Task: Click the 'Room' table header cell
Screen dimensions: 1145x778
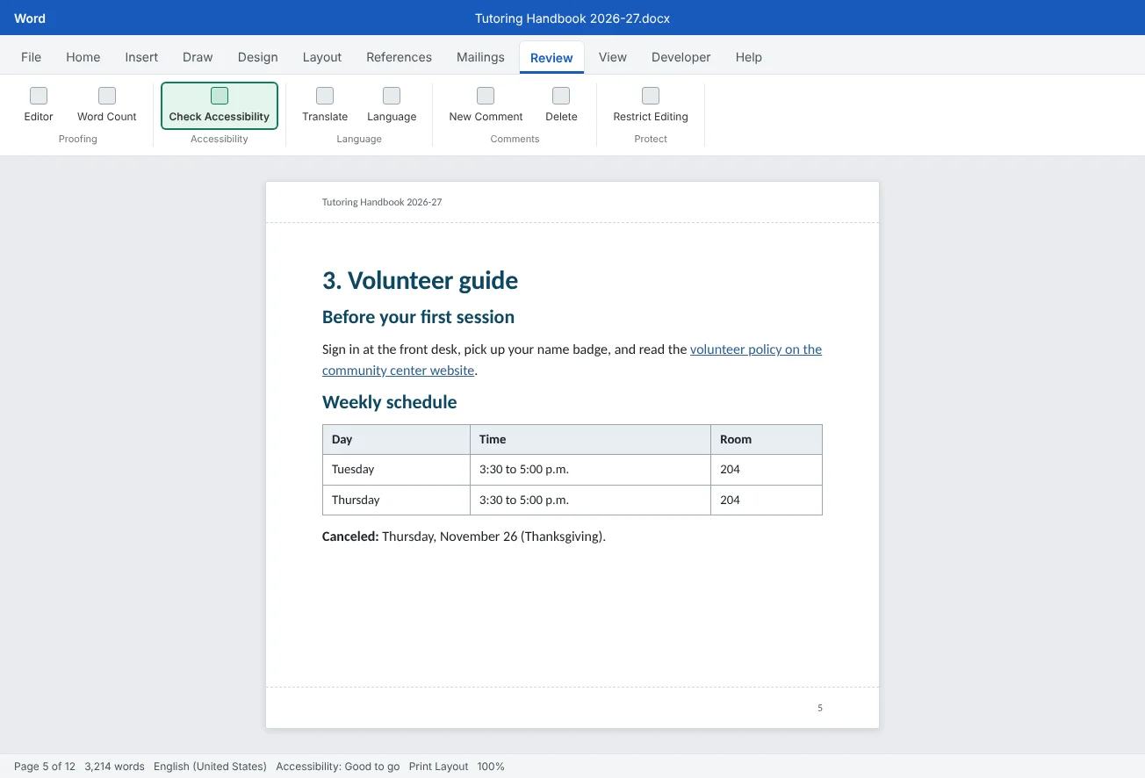Action: (767, 440)
